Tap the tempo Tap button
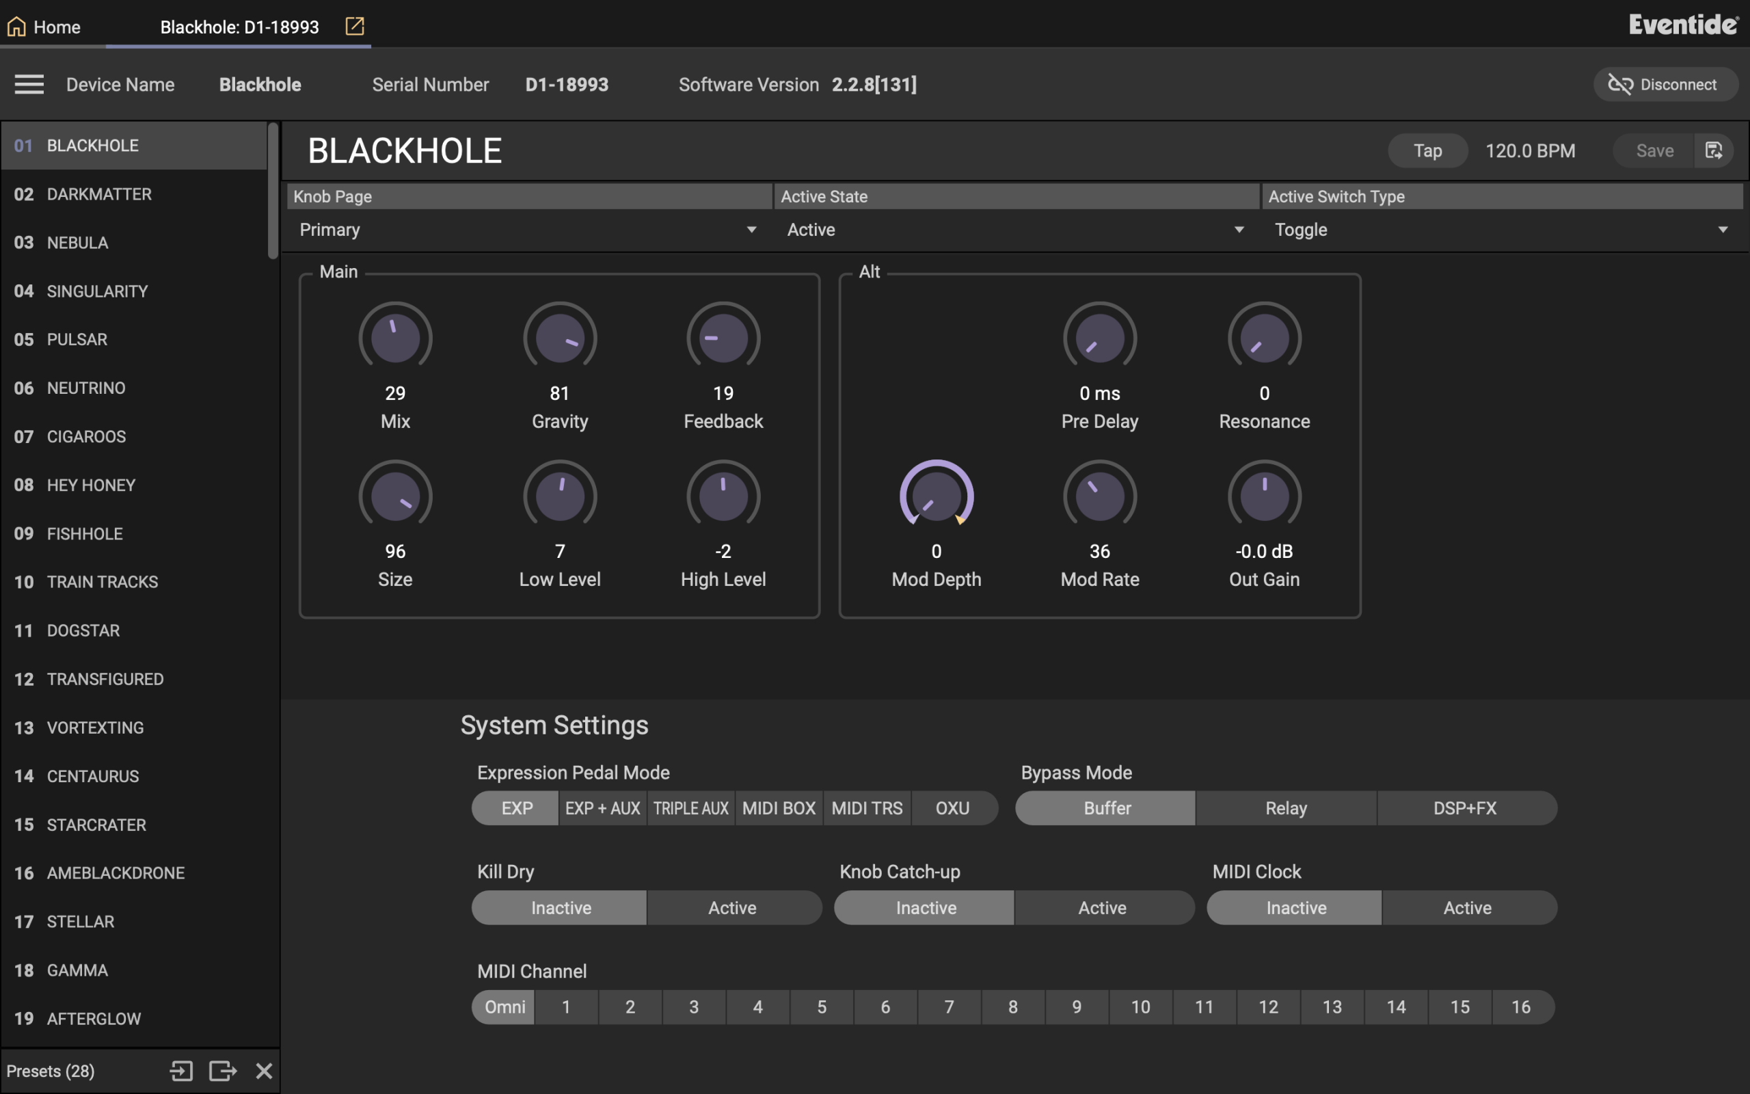The width and height of the screenshot is (1750, 1094). coord(1427,150)
